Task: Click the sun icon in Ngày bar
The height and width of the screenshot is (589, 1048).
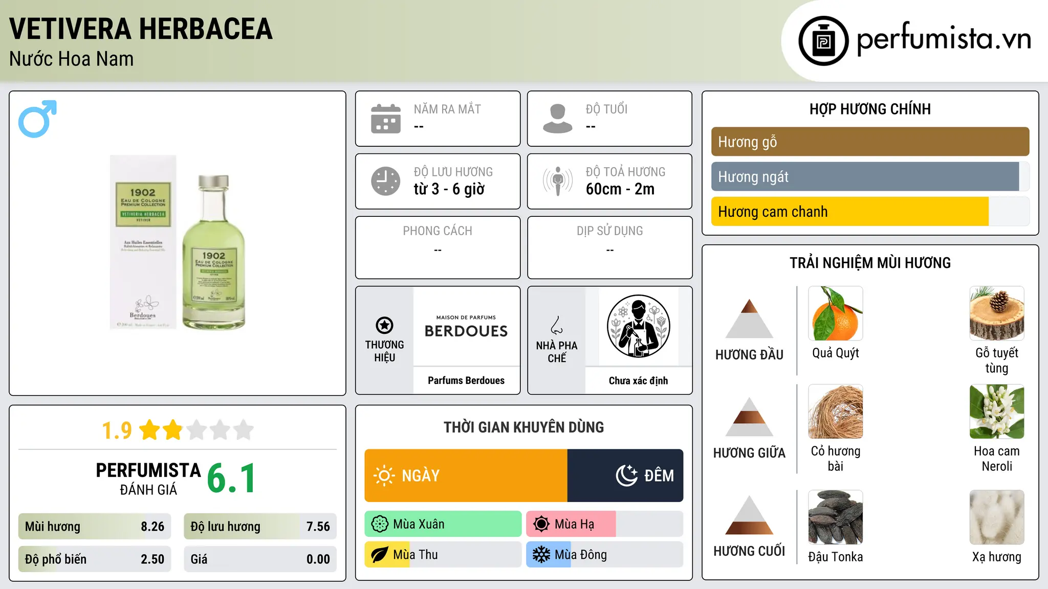Action: 384,475
